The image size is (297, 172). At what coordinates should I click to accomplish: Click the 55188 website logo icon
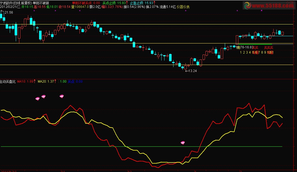tap(248, 5)
